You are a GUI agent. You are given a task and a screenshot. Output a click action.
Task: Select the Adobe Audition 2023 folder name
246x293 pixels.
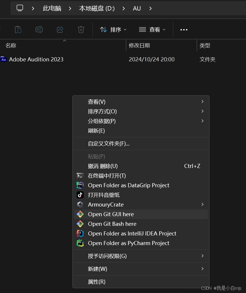[36, 59]
